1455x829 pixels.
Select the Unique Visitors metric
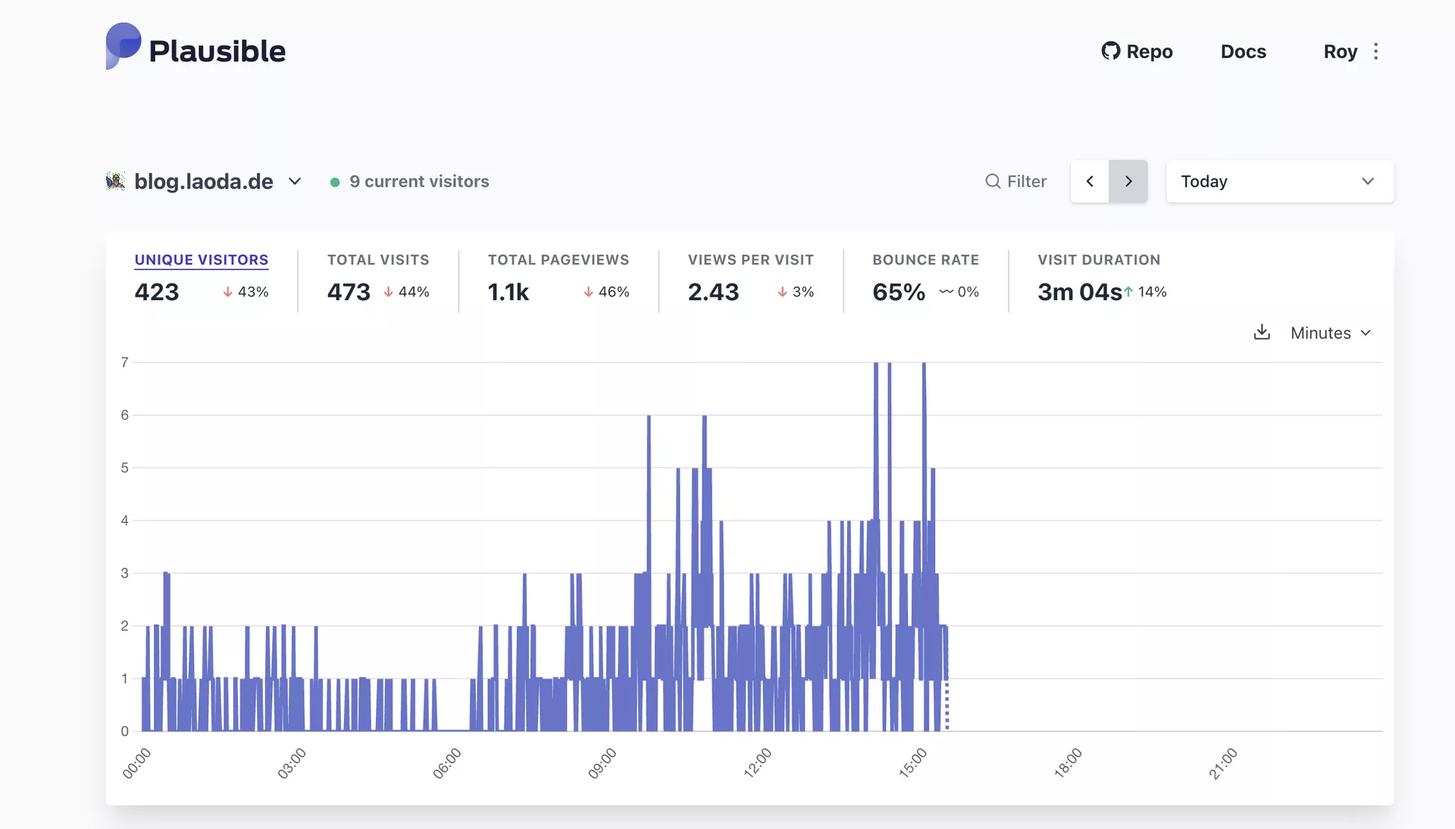(201, 260)
